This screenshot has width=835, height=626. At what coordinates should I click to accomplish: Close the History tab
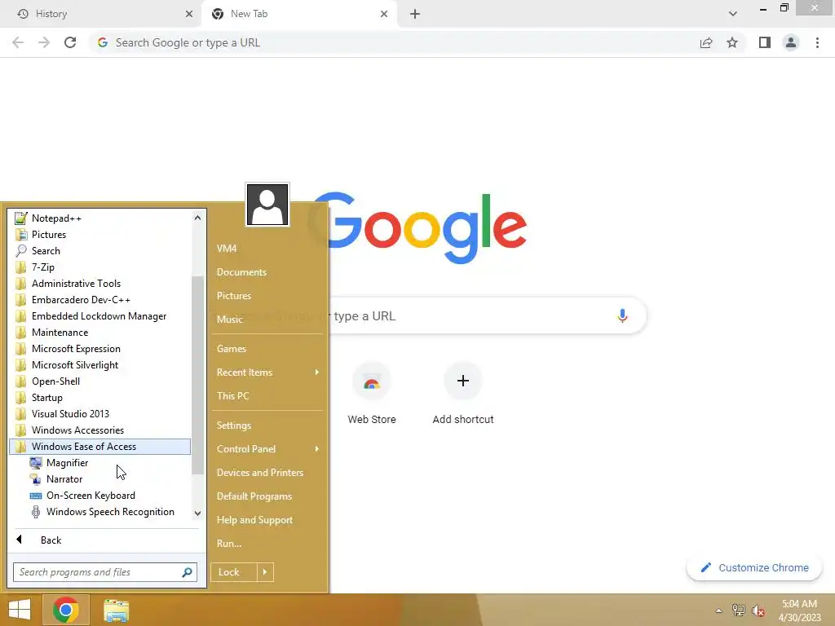(x=189, y=14)
